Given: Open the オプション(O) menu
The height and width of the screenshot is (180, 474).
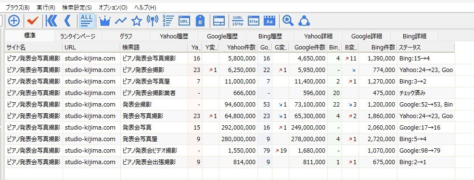Looking at the screenshot, I should tap(113, 8).
